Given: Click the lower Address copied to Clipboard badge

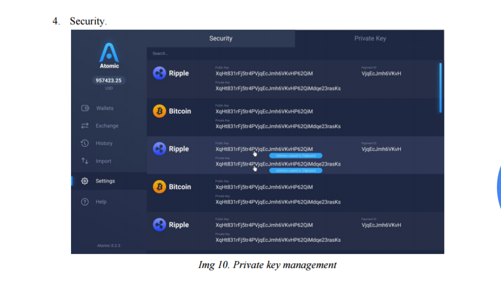Looking at the screenshot, I should coord(296,170).
